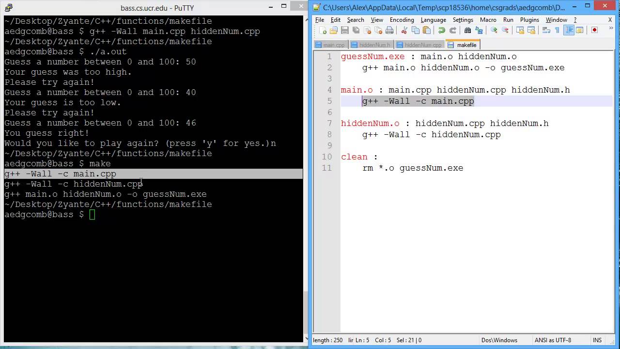This screenshot has width=620, height=349.
Task: Click the Close All toolbar icon
Action: [378, 30]
